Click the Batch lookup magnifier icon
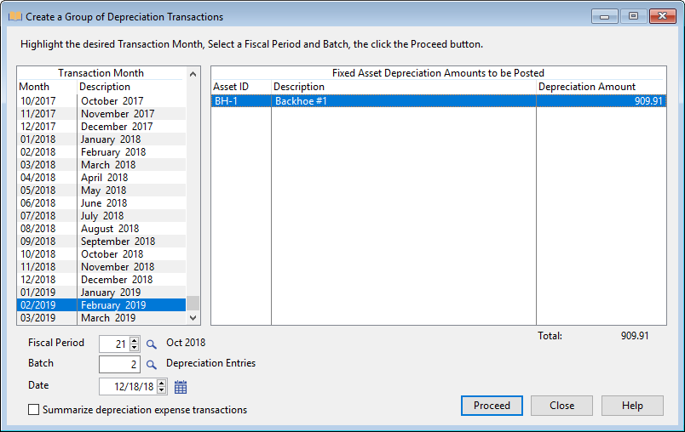Screen dimensions: 685x432 pos(152,364)
